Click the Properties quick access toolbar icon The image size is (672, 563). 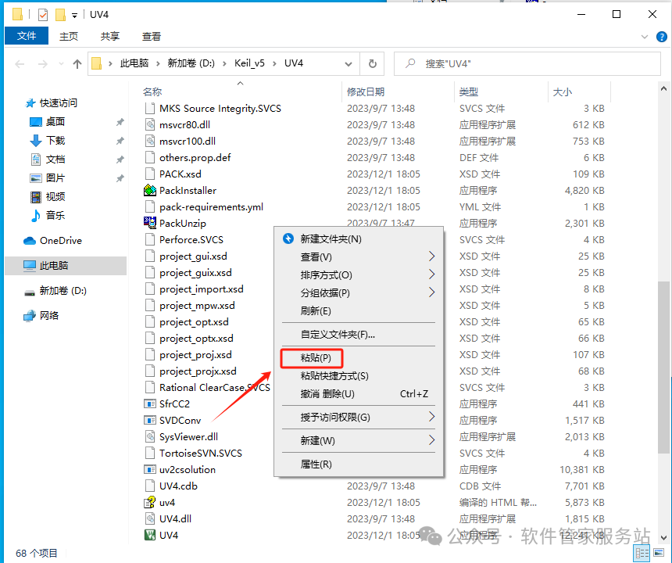43,15
